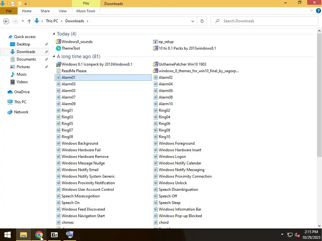The height and width of the screenshot is (241, 322).
Task: Open Music folder in navigation pane
Action: point(22,74)
